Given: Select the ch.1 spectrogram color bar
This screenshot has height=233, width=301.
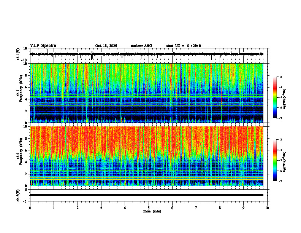Looking at the screenshot, I should [275, 97].
